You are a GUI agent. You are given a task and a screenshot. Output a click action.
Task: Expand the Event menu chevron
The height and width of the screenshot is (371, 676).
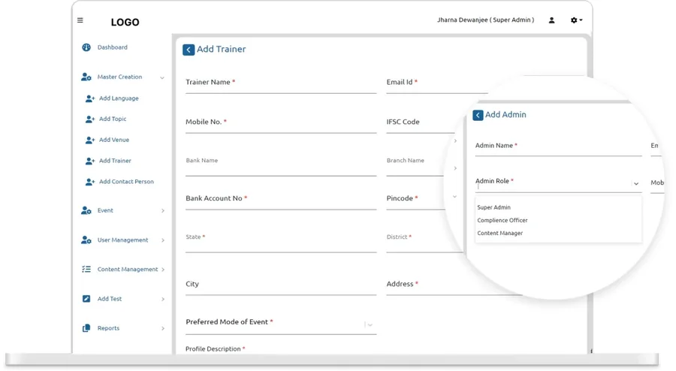point(163,211)
